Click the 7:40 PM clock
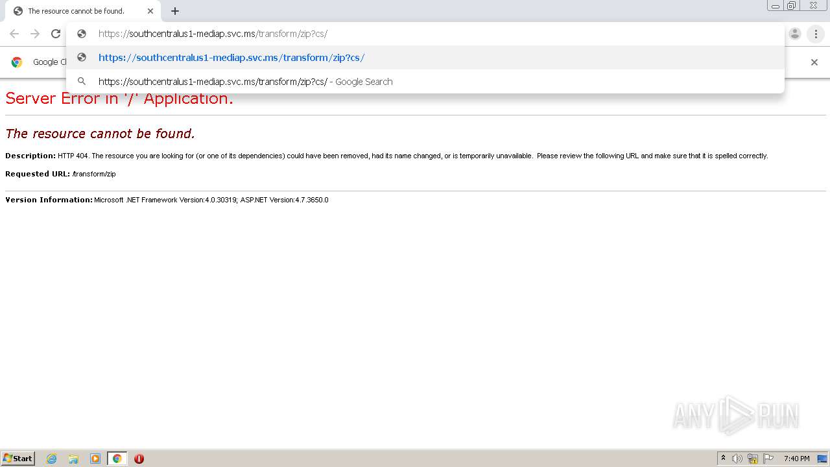This screenshot has height=467, width=830. pos(796,459)
